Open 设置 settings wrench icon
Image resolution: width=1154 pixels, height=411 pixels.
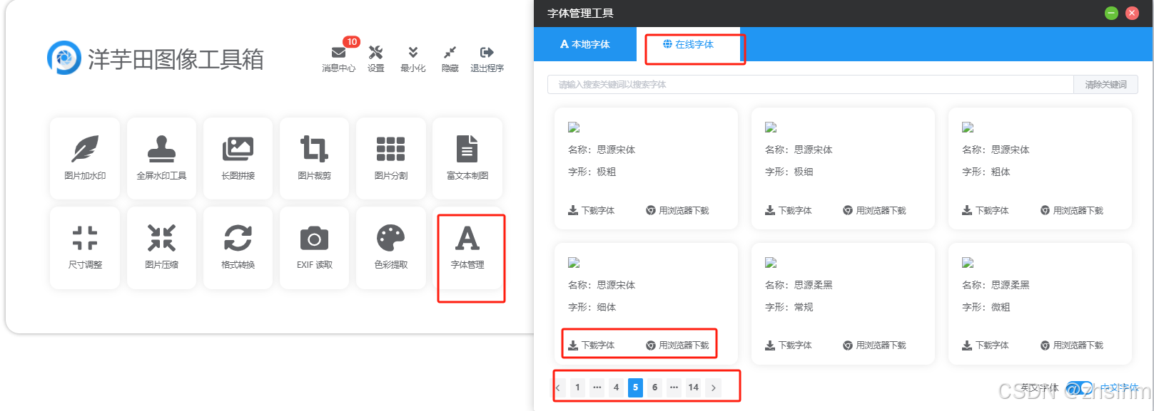point(375,58)
